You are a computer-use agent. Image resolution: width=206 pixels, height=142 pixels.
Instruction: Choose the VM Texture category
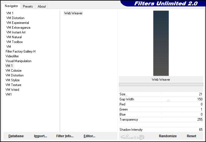pos(13,85)
